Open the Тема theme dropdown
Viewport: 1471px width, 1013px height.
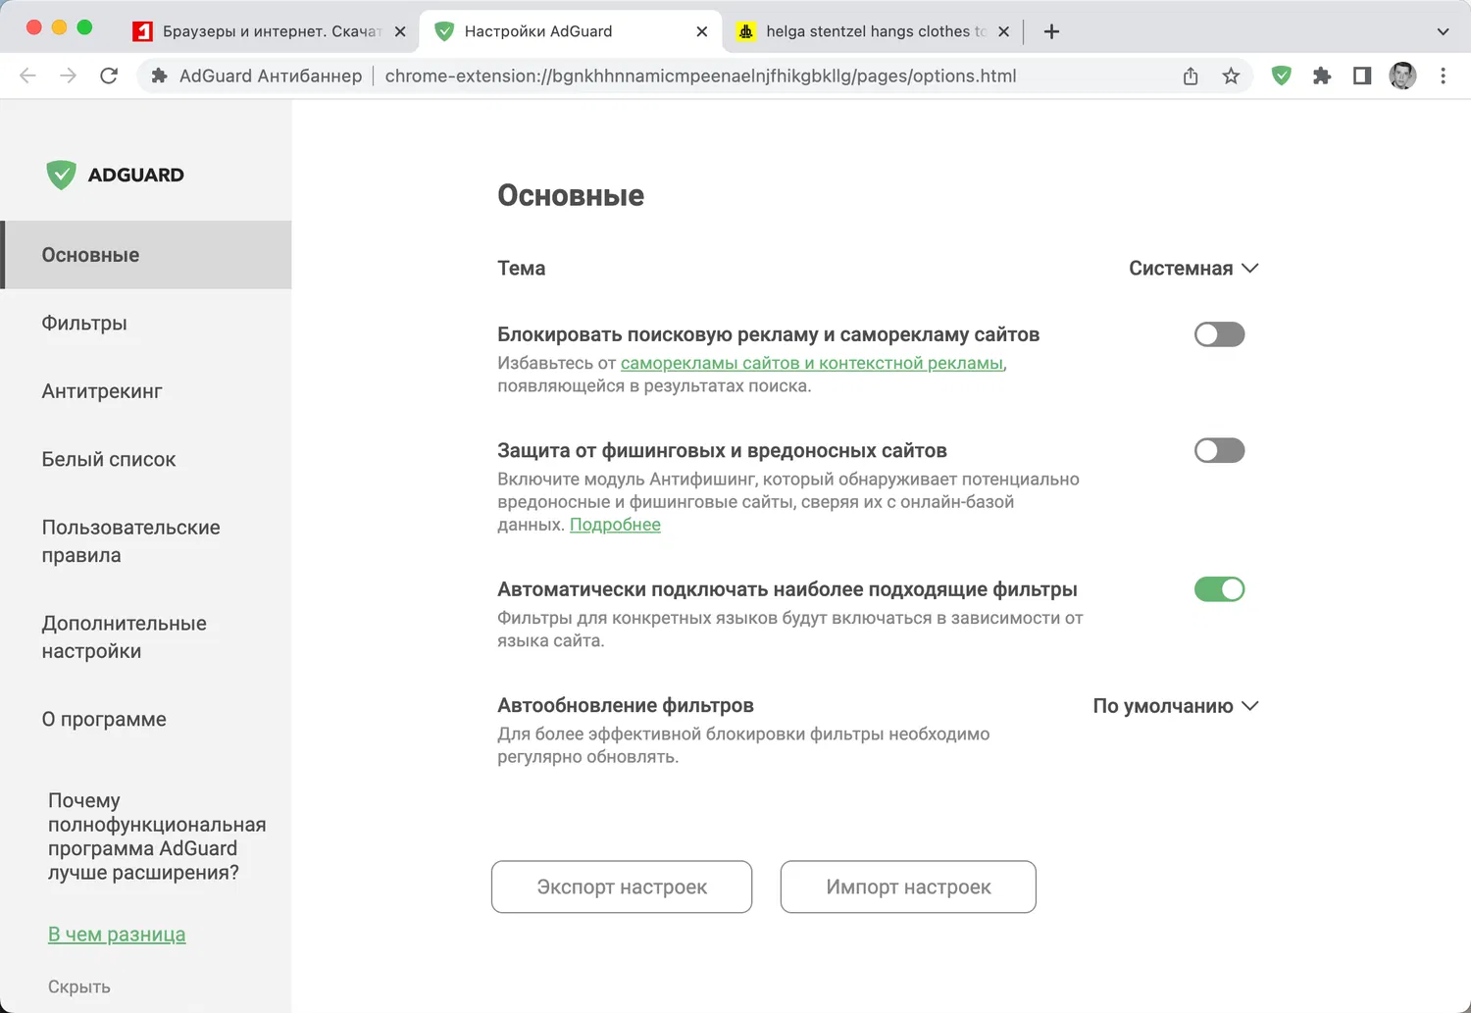click(x=1192, y=269)
